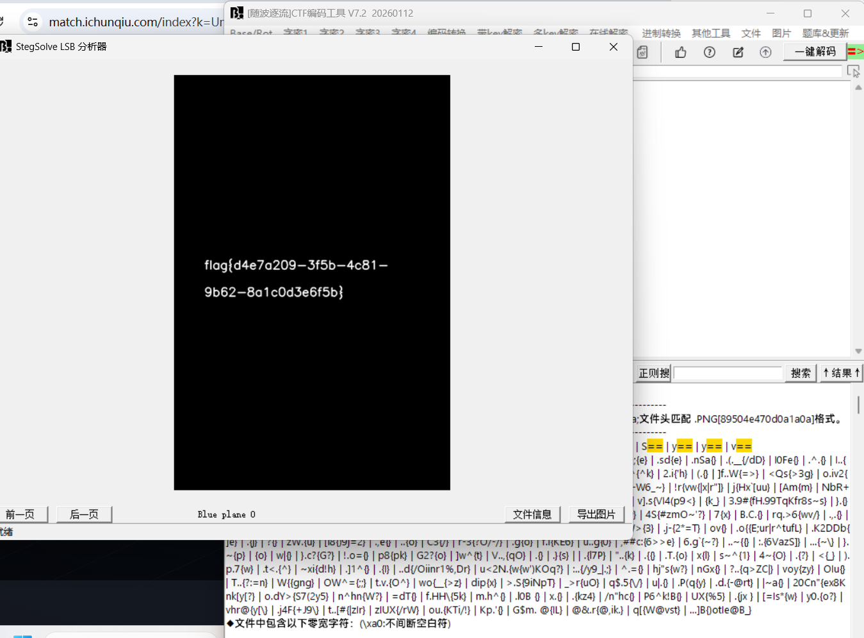
Task: Click the upward arrow circle icon
Action: pyautogui.click(x=765, y=53)
